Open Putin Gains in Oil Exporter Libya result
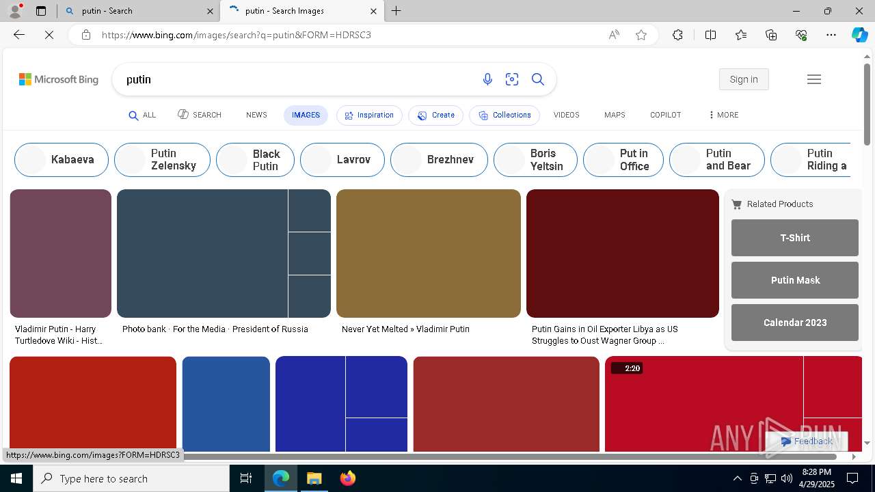The height and width of the screenshot is (492, 875). (x=605, y=335)
